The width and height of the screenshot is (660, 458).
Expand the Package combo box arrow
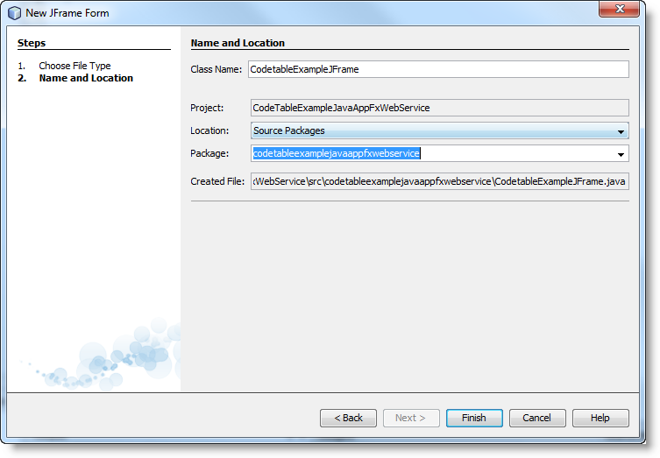click(x=621, y=154)
